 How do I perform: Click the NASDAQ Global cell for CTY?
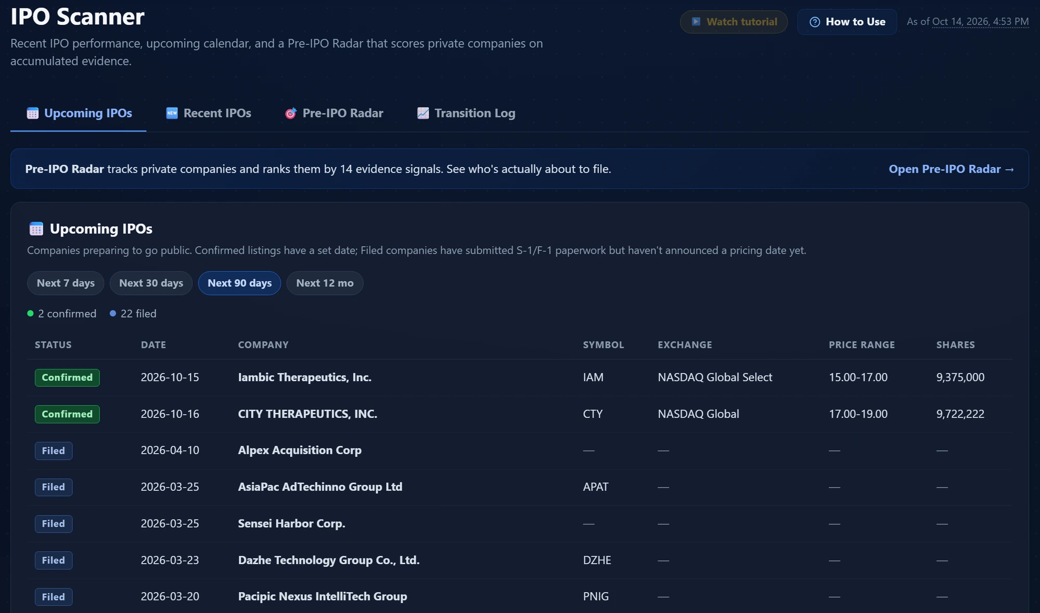[698, 414]
